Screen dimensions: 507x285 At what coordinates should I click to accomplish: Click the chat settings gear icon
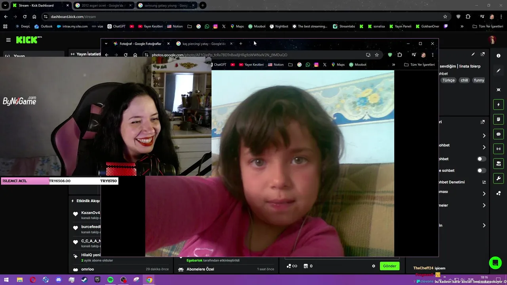tap(374, 266)
